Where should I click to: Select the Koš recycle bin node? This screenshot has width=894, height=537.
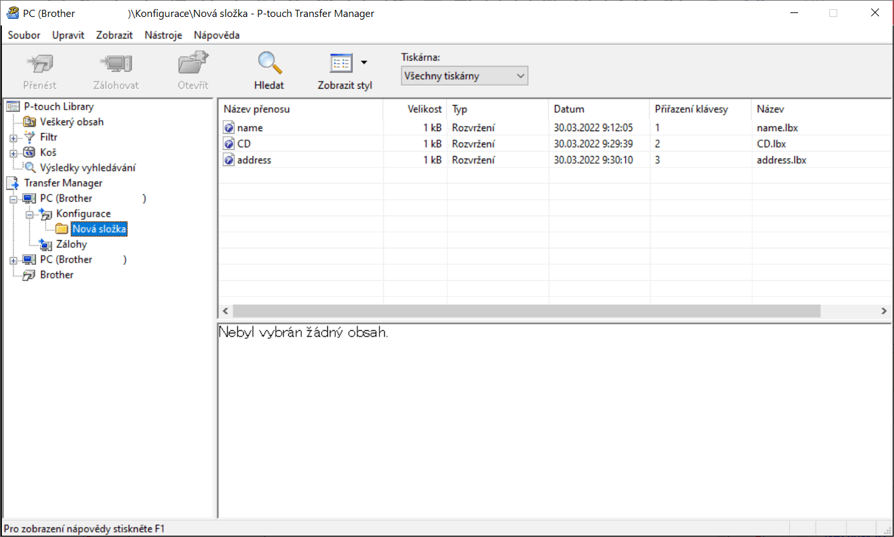[48, 152]
